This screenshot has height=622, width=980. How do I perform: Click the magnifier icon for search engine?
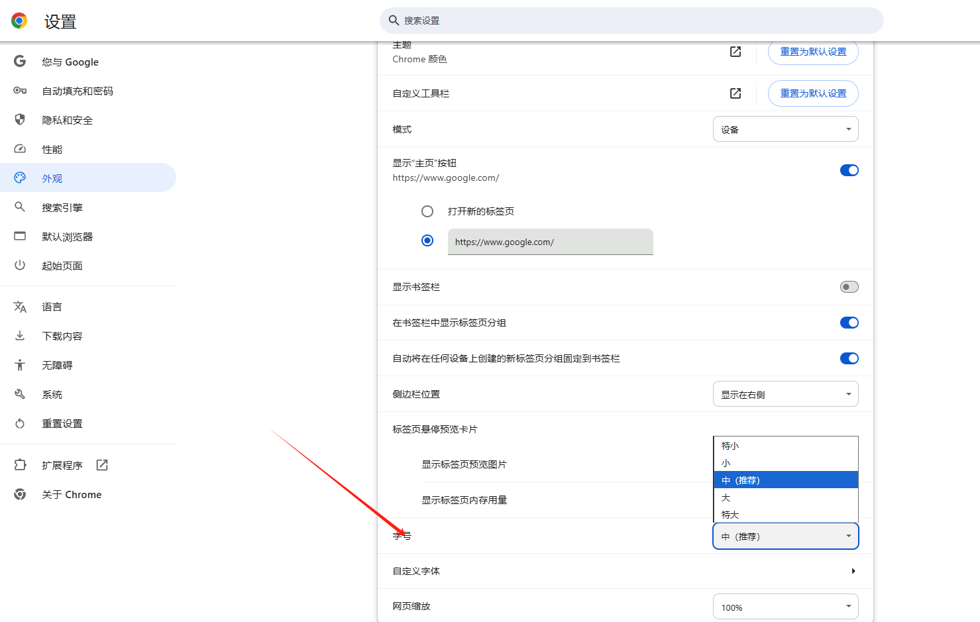point(20,207)
